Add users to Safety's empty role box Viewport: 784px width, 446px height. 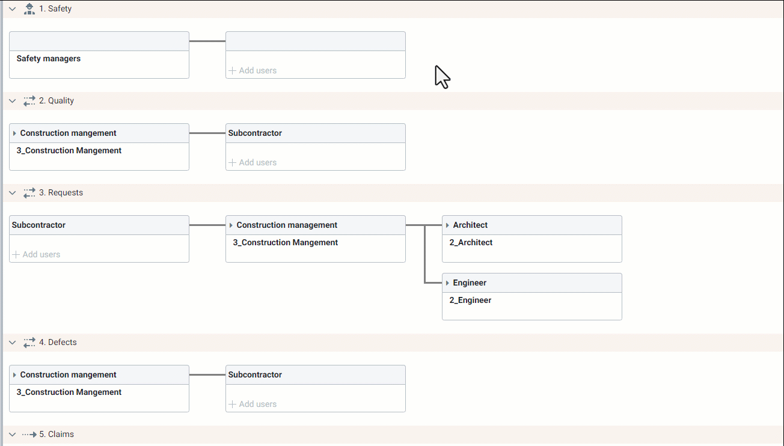(x=253, y=71)
